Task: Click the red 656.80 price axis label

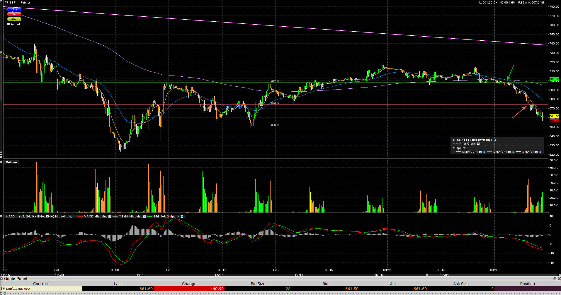Action: [554, 121]
